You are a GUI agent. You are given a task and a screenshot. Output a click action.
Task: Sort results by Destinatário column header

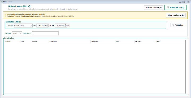(x=70, y=42)
